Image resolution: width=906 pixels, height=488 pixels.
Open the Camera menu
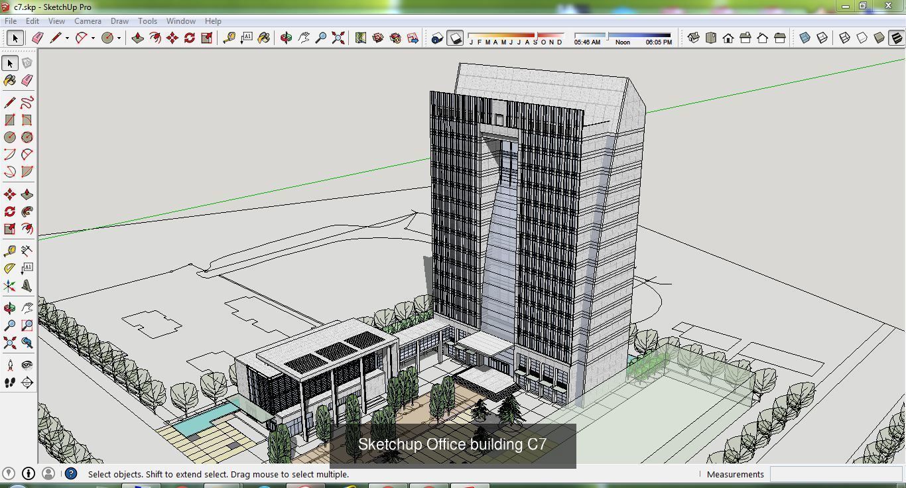(x=88, y=21)
